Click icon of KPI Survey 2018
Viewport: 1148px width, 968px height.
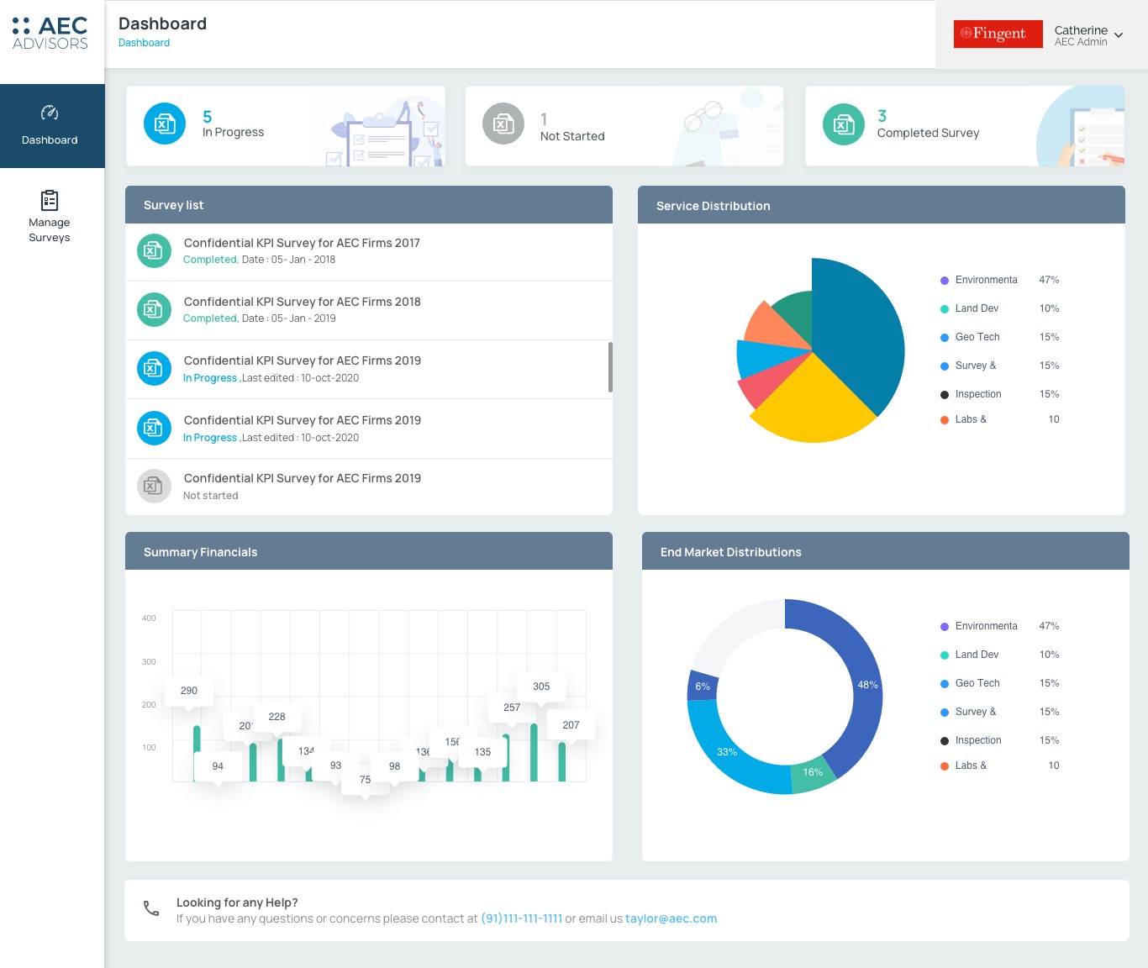(154, 309)
